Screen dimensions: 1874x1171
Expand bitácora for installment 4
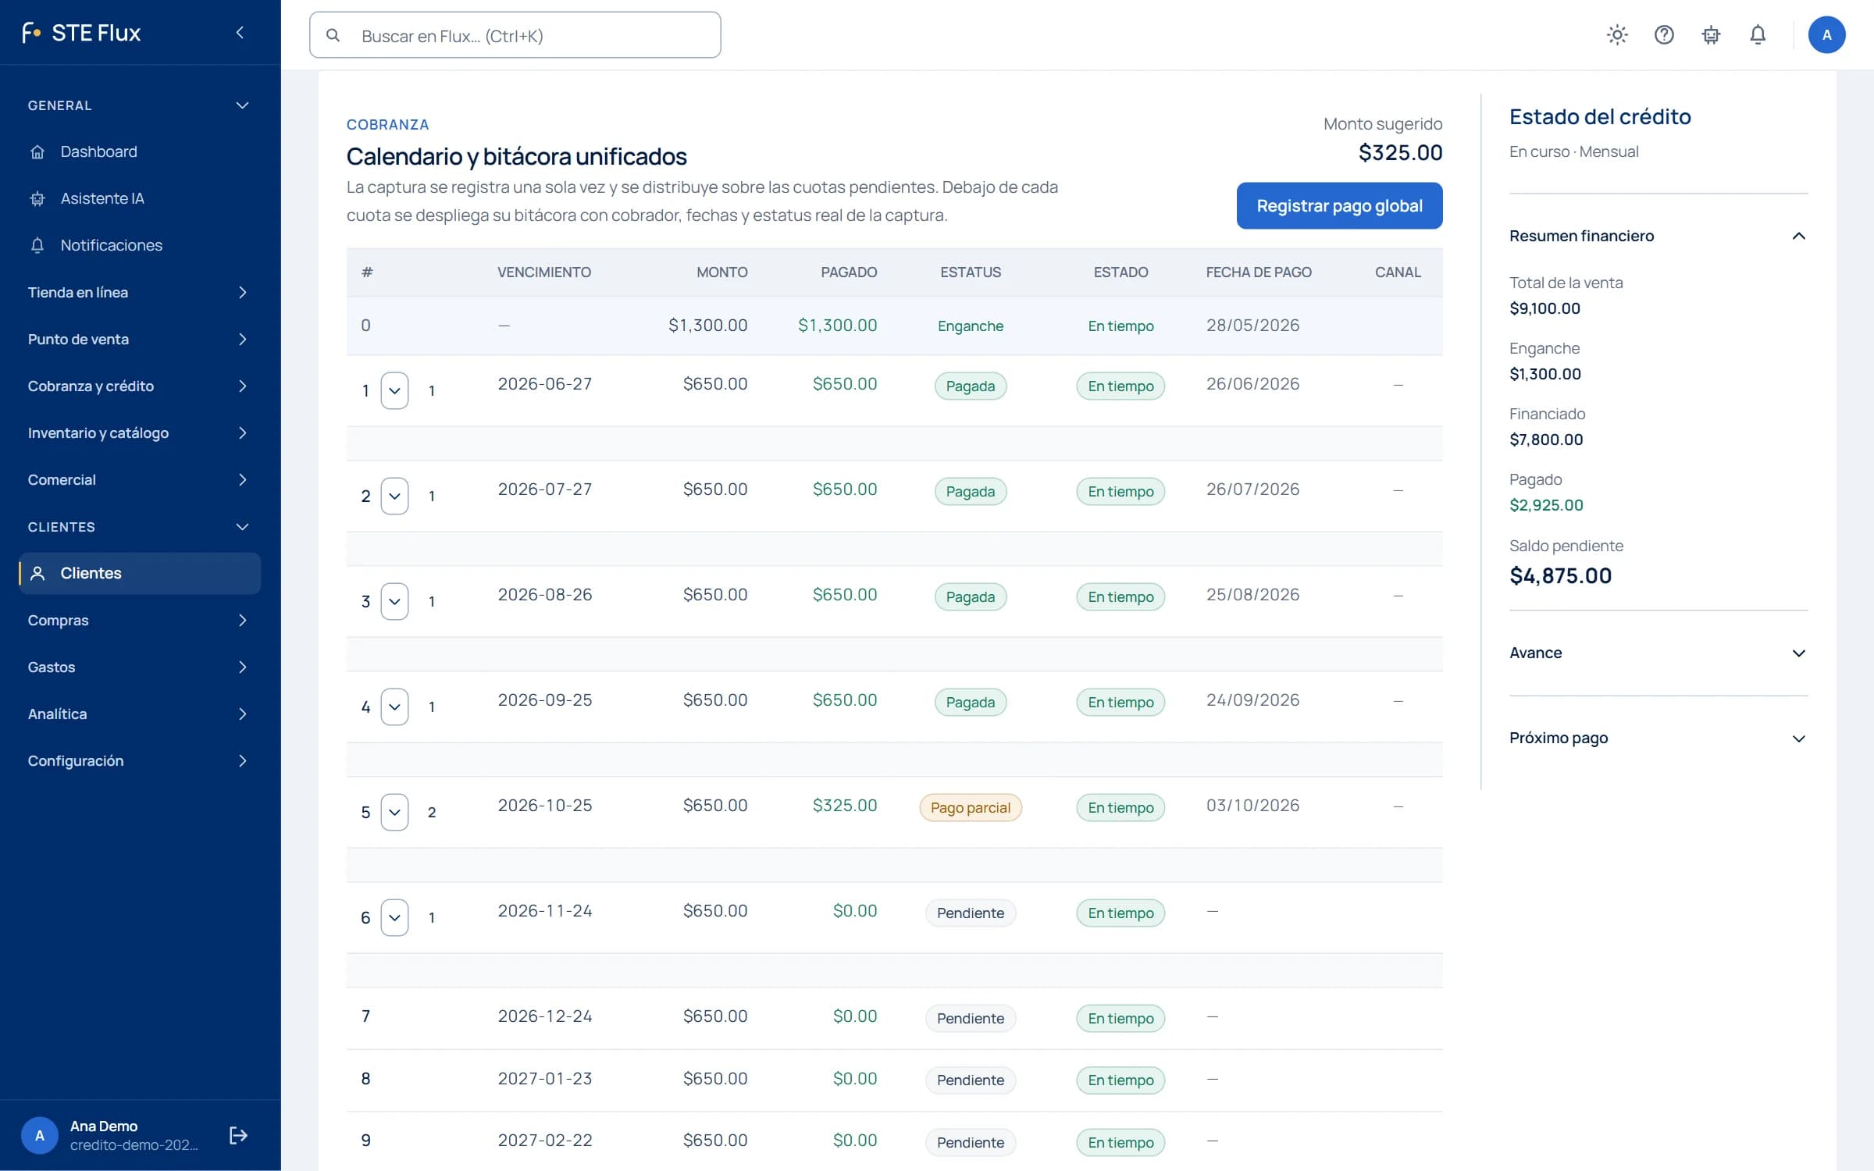click(x=394, y=707)
